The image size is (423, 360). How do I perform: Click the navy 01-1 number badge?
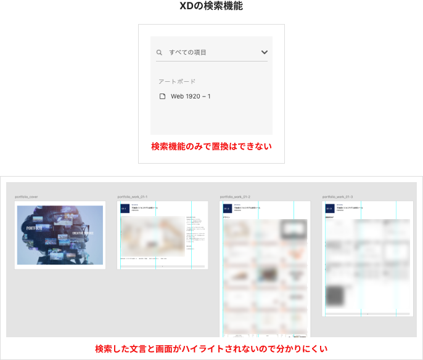pyautogui.click(x=125, y=209)
